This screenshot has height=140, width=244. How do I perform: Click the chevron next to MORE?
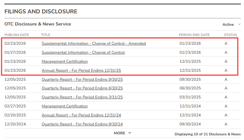point(130,133)
